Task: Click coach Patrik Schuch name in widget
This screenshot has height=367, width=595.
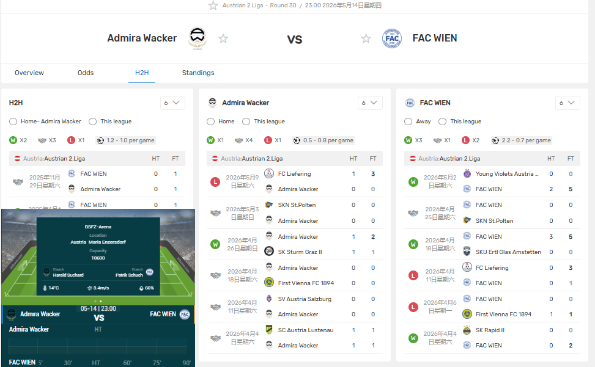Action: coord(129,275)
